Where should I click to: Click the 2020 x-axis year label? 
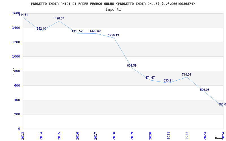150,136
